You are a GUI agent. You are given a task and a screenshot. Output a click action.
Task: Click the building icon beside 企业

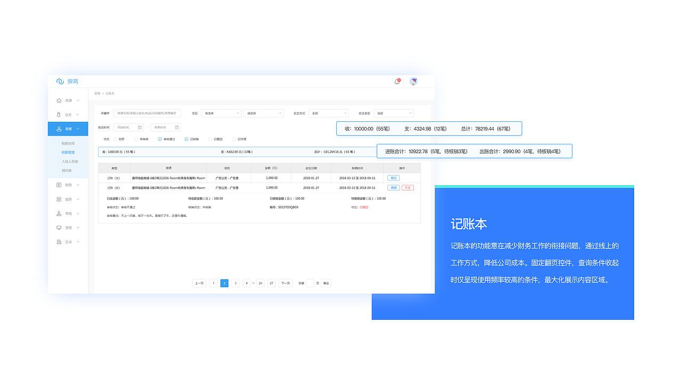(59, 242)
